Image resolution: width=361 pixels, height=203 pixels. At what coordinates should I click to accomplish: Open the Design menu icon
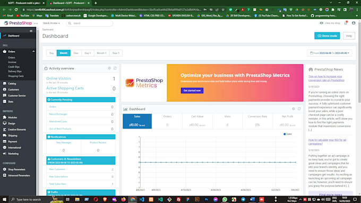(x=5, y=123)
